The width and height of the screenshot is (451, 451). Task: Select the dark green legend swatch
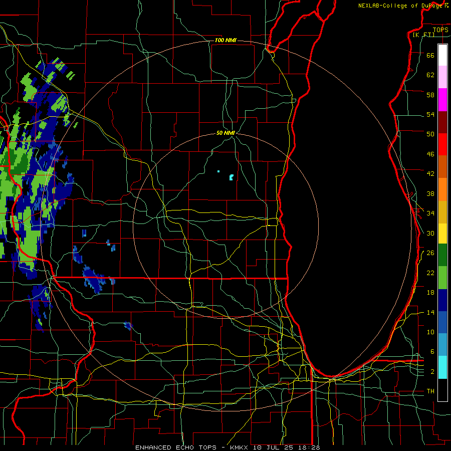click(442, 255)
